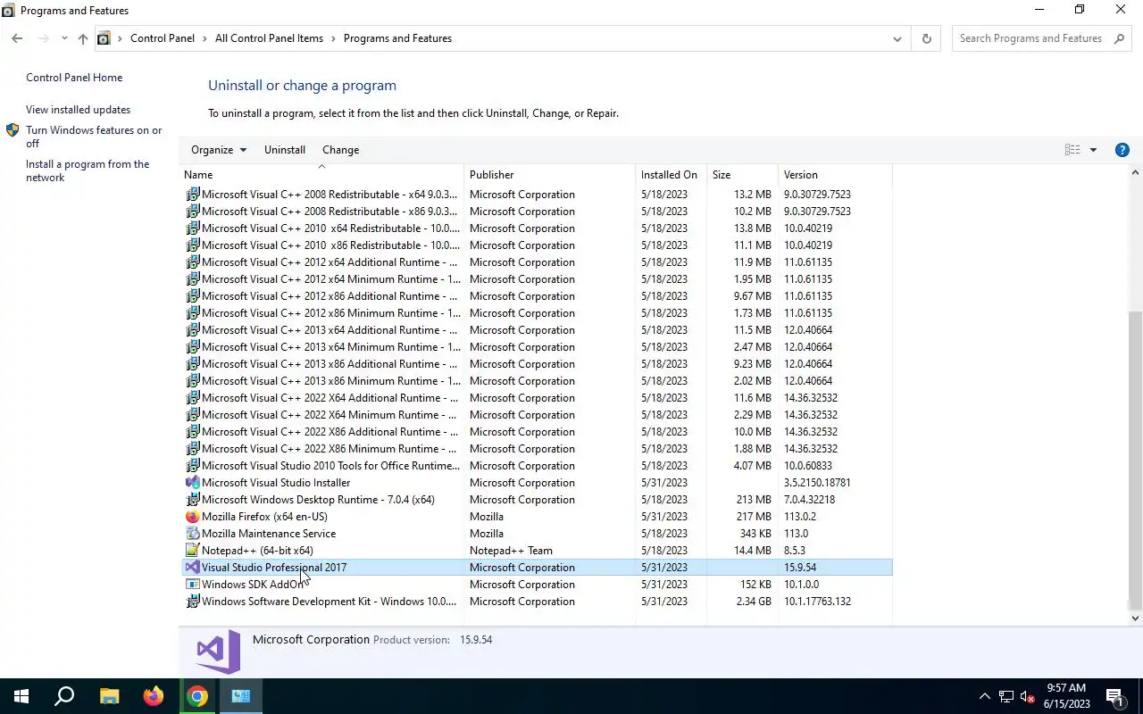The height and width of the screenshot is (714, 1143).
Task: Click the scrollbar down arrow
Action: click(x=1135, y=618)
